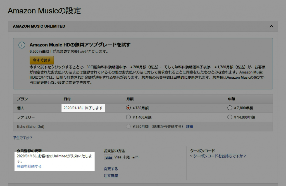286x186 pixels.
Task: Select the 個人 ¥780月額 radio button
Action: point(128,108)
